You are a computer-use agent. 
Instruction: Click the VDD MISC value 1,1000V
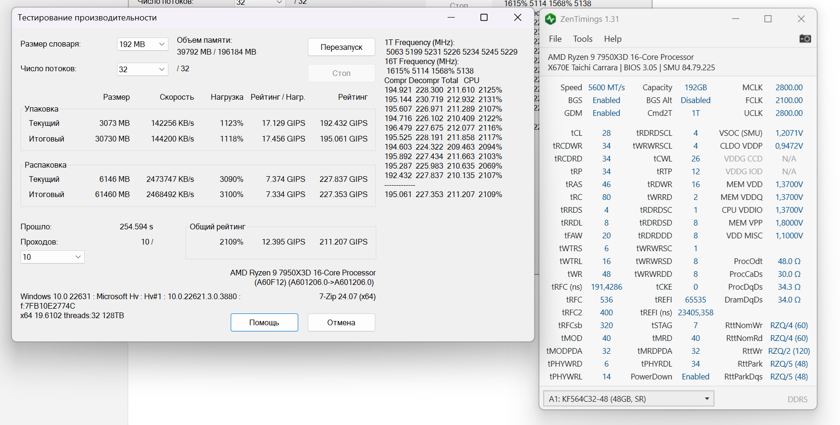click(789, 236)
